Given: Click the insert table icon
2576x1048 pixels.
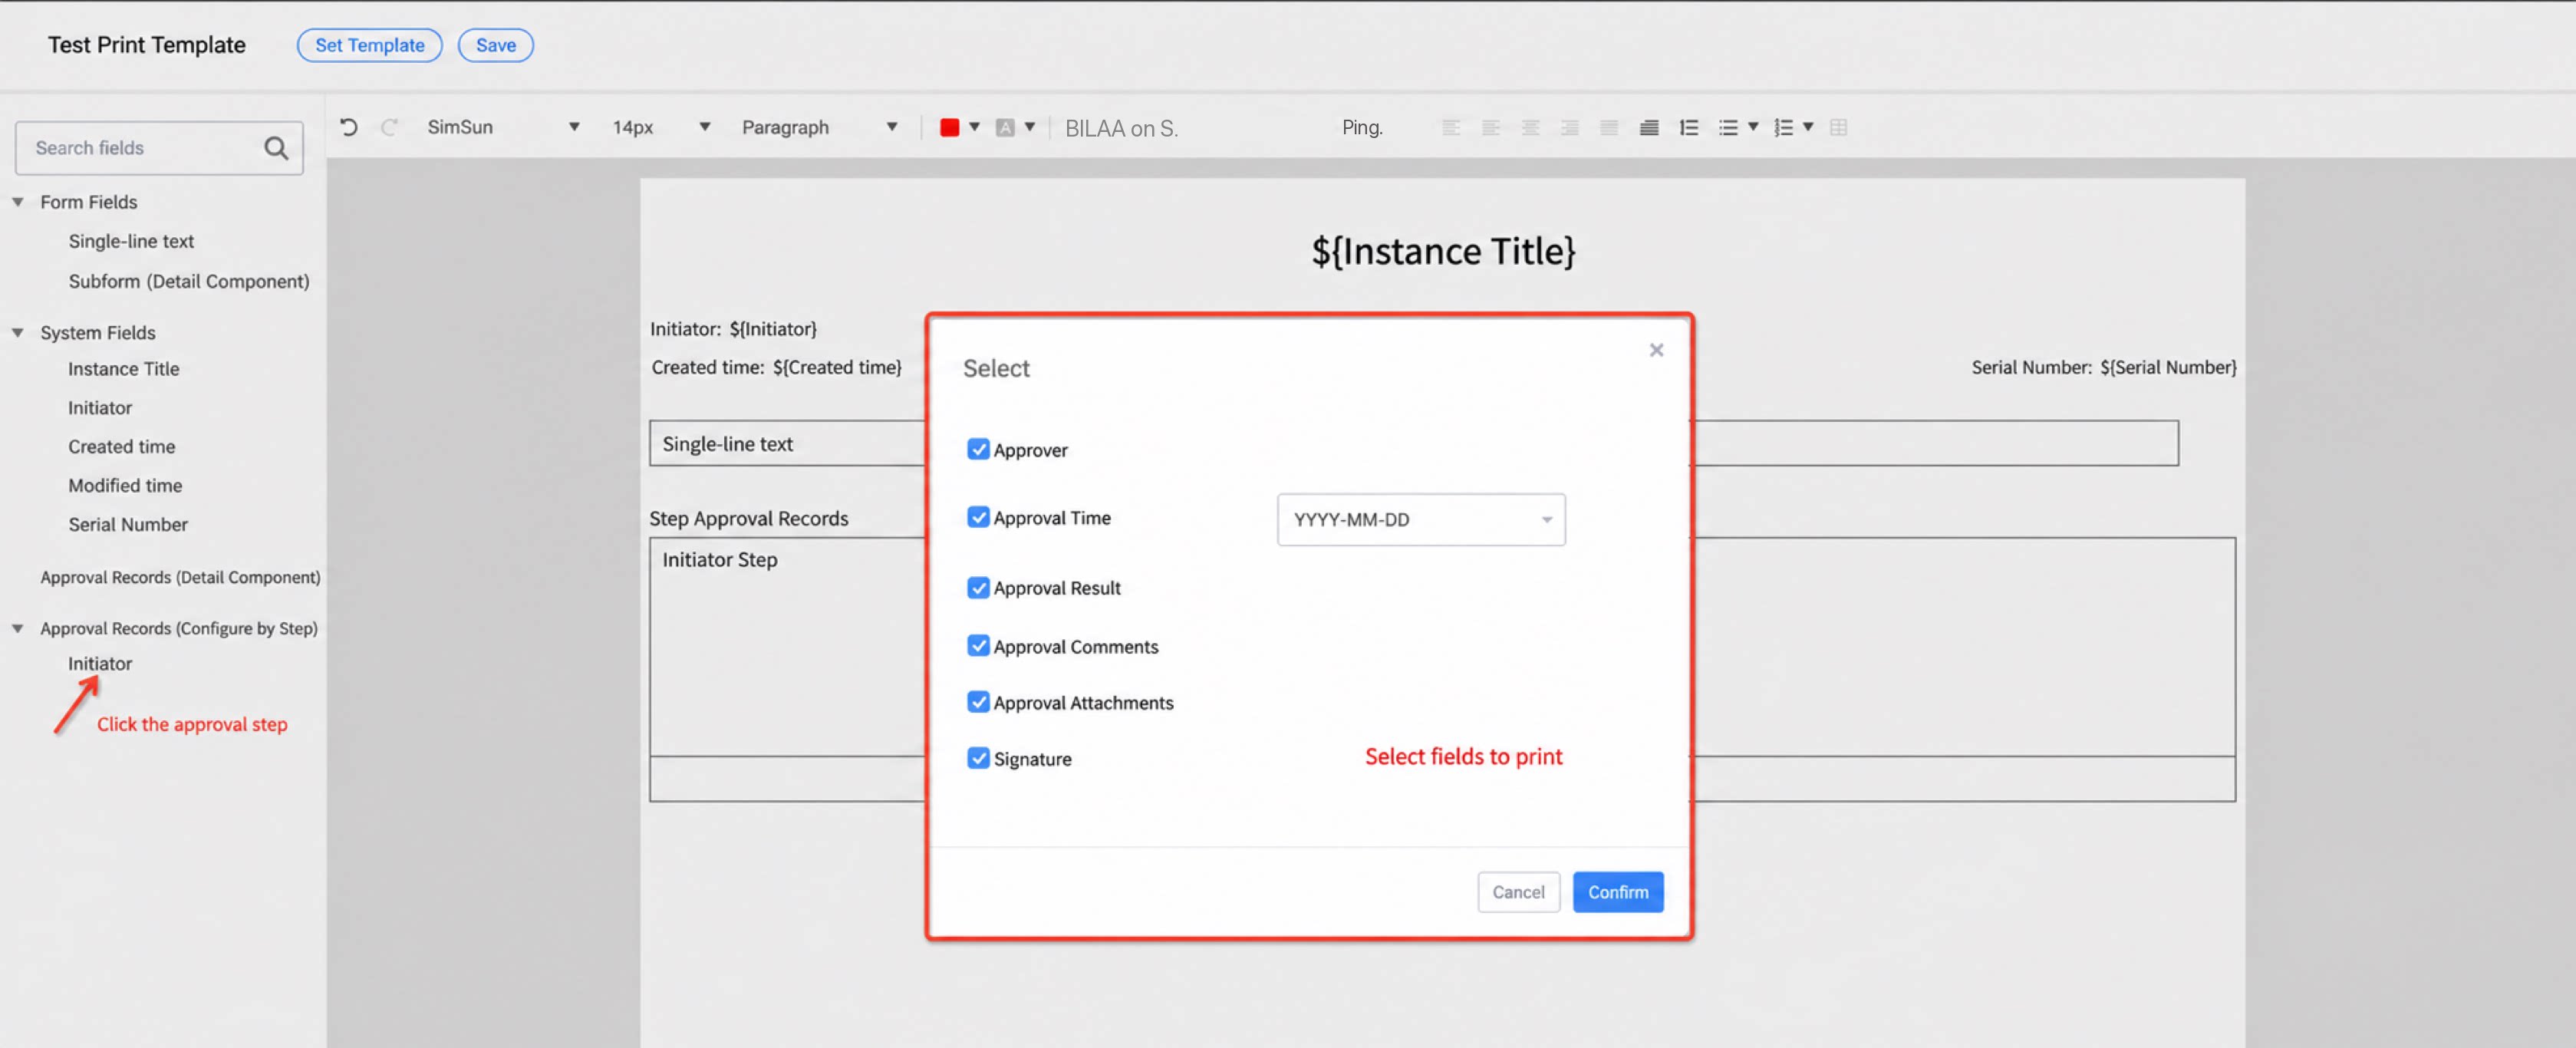Looking at the screenshot, I should point(1838,127).
